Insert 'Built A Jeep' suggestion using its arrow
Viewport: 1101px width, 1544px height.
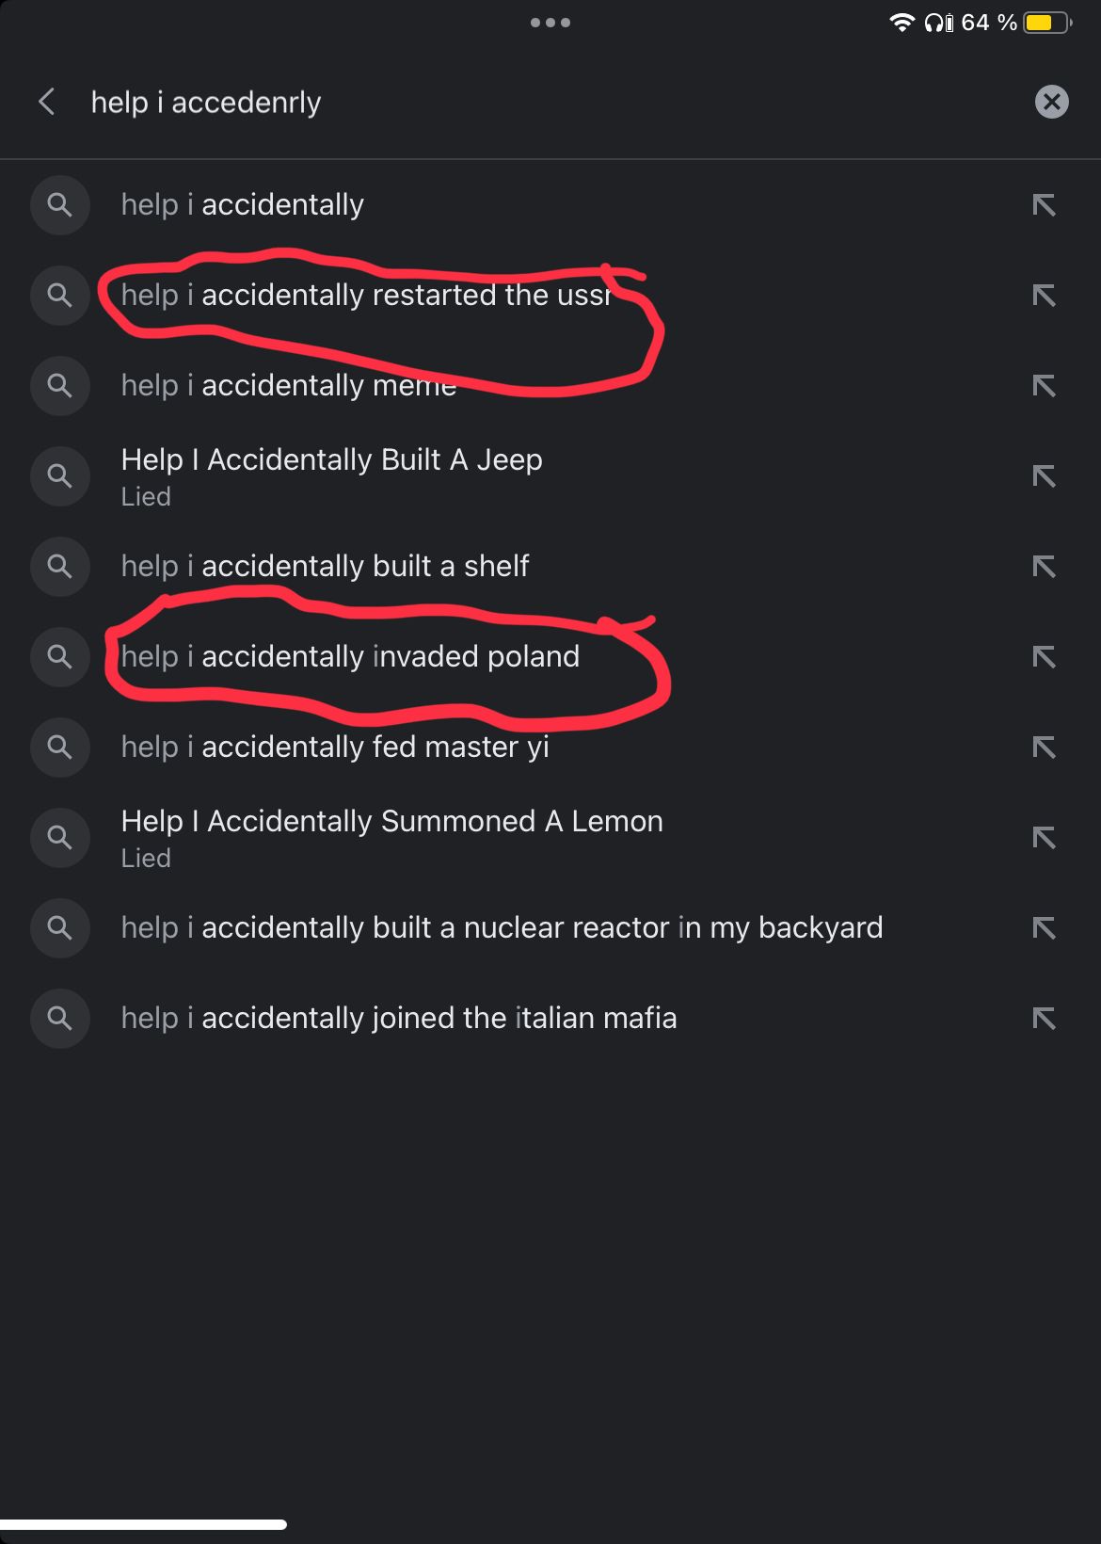(x=1044, y=476)
